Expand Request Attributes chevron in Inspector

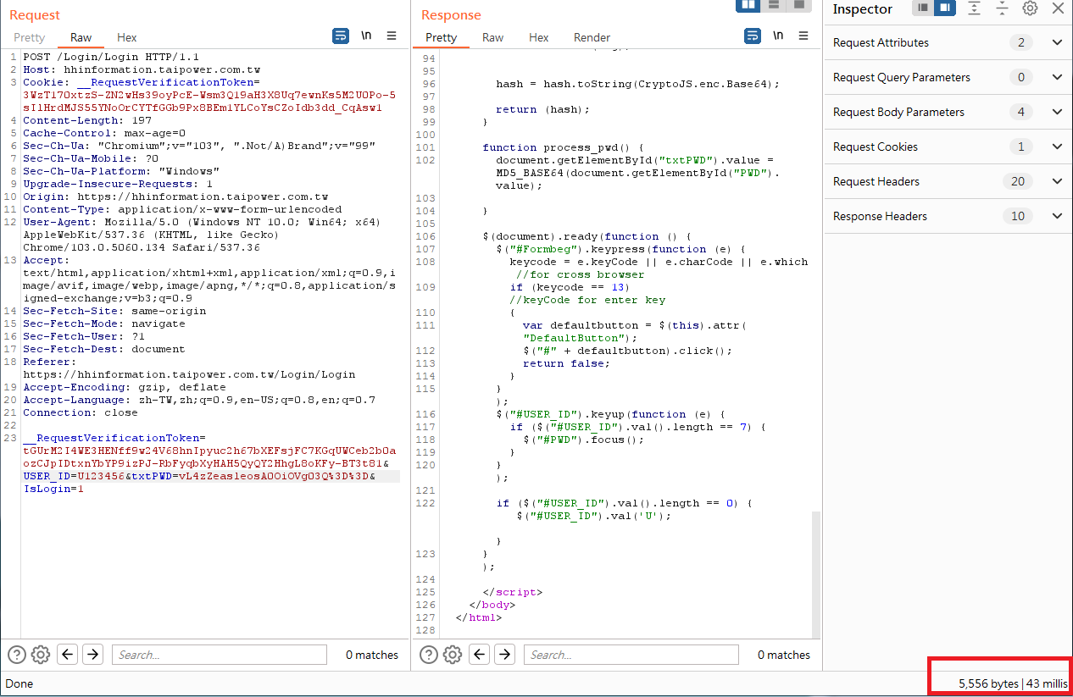click(x=1057, y=42)
